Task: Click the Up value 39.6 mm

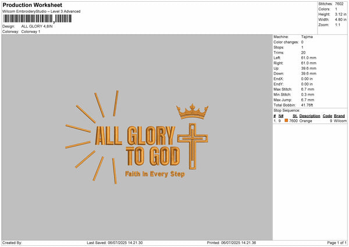Action: click(x=308, y=68)
